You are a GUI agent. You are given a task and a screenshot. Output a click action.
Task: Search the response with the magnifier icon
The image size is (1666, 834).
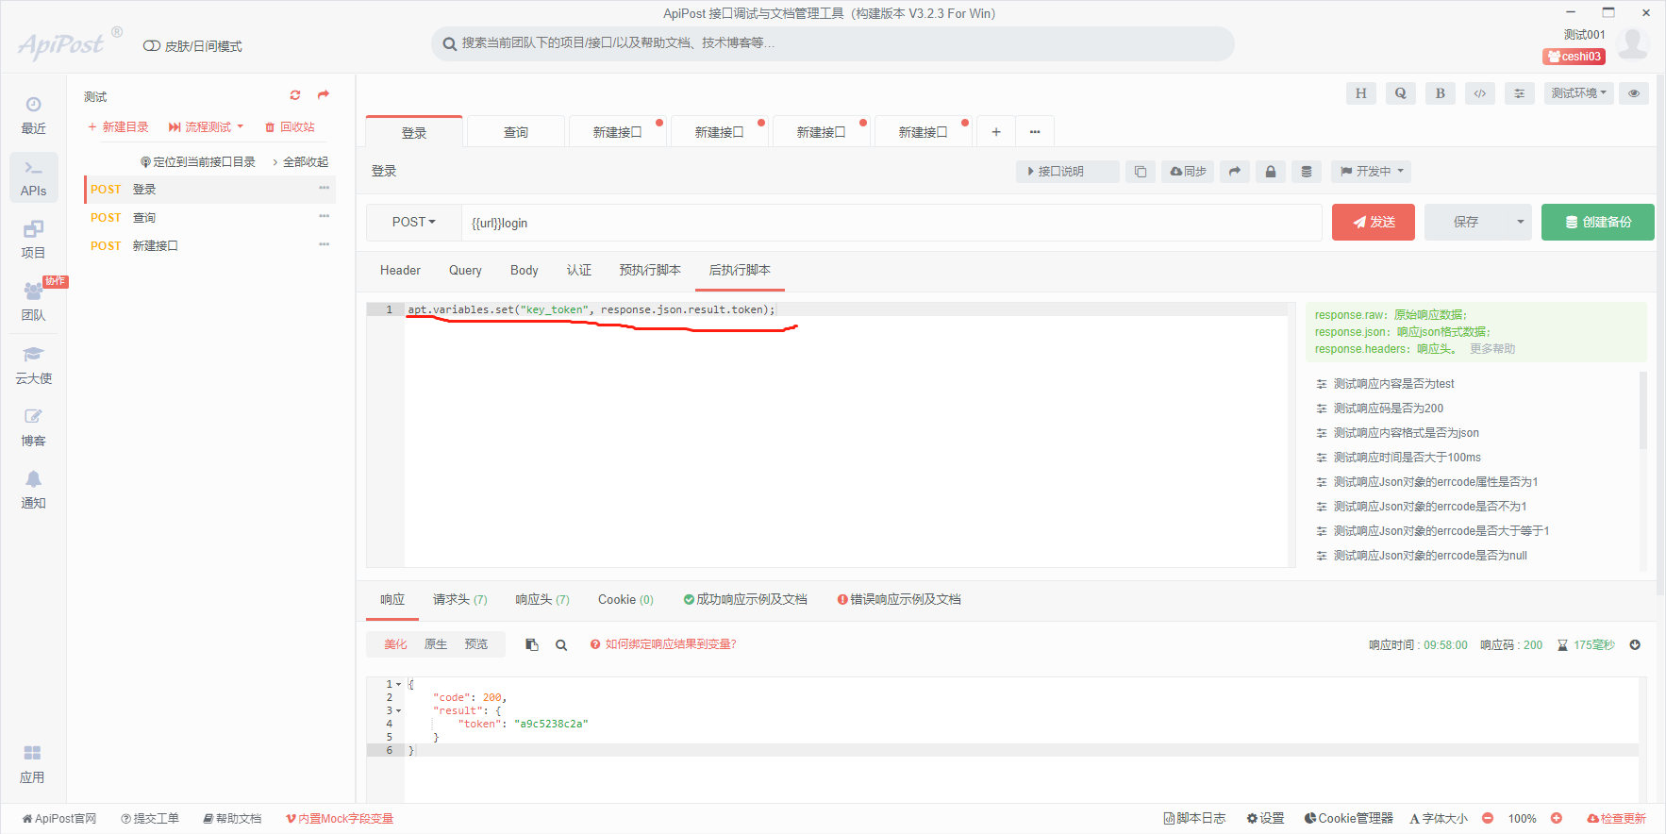pyautogui.click(x=561, y=645)
